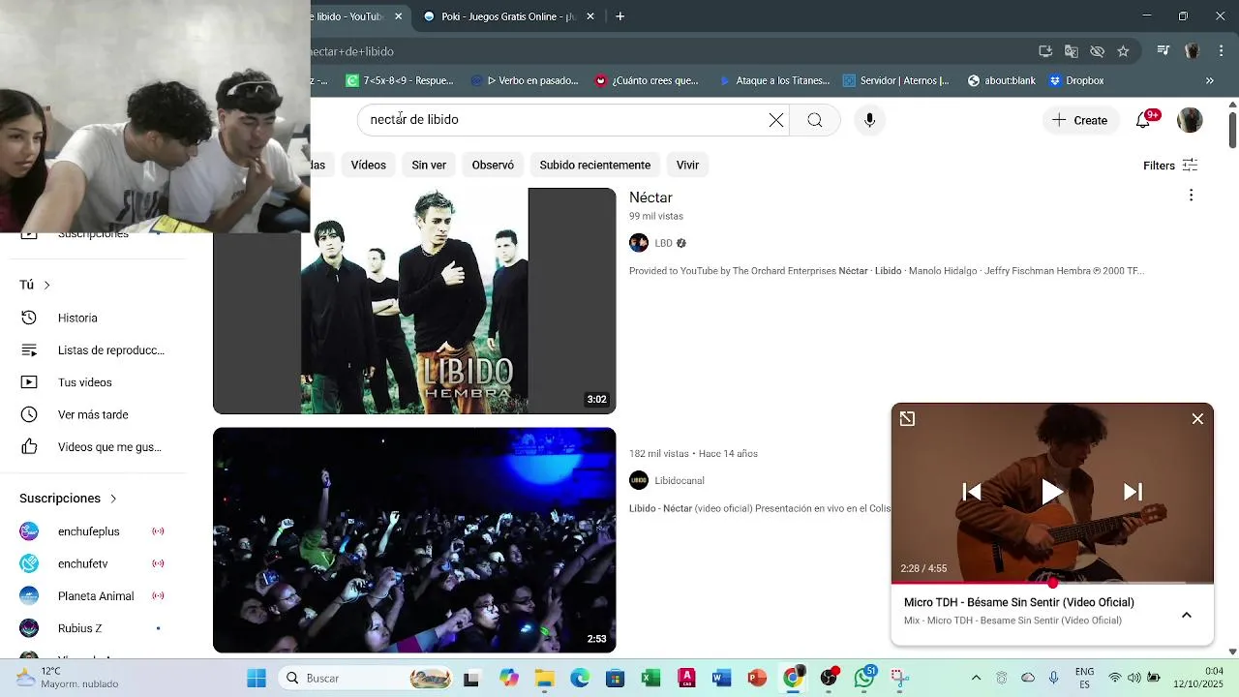Show hidden system tray icons
Image resolution: width=1239 pixels, height=697 pixels.
[x=976, y=679]
